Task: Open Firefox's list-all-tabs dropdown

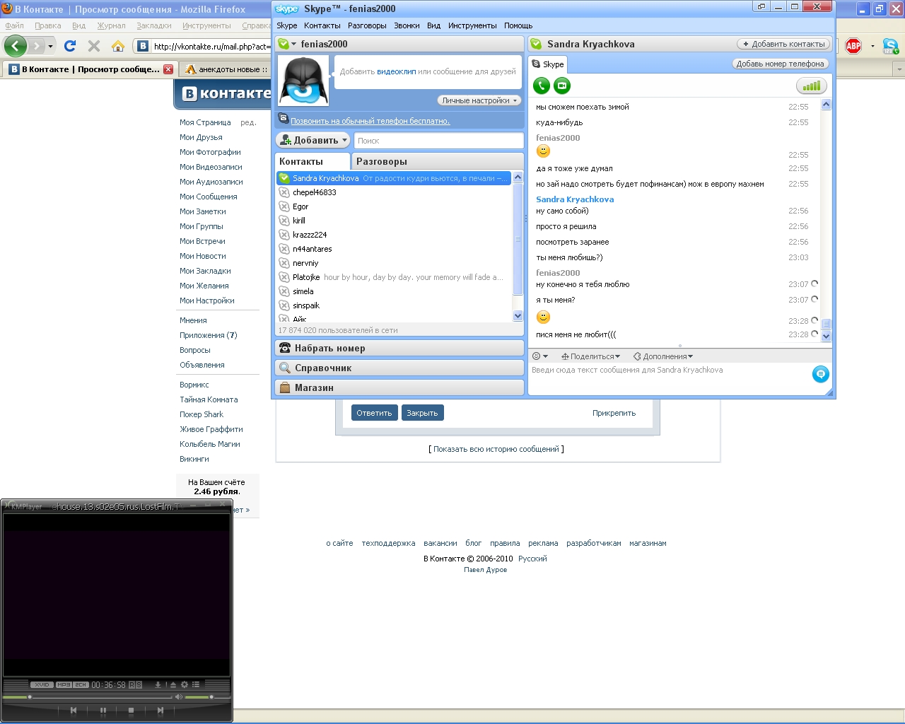Action: 899,69
